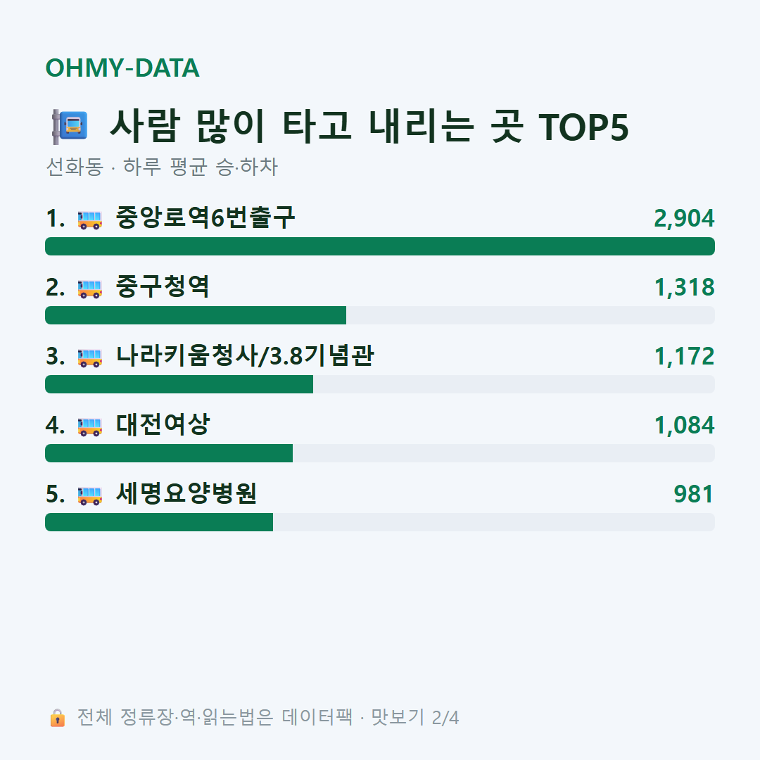Click bus icon beside 나라키움청사/3.8기념관
The width and height of the screenshot is (760, 760).
tap(90, 357)
